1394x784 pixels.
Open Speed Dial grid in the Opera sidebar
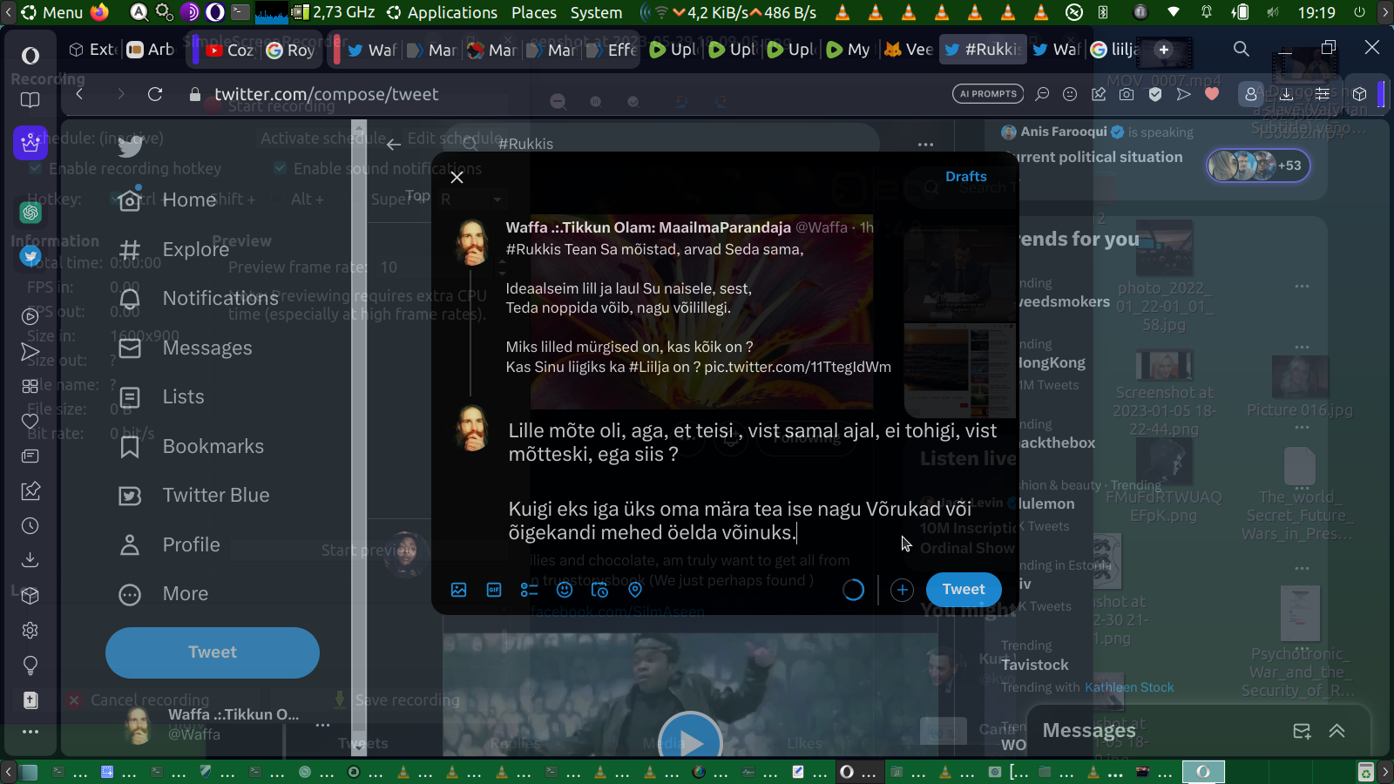coord(30,386)
